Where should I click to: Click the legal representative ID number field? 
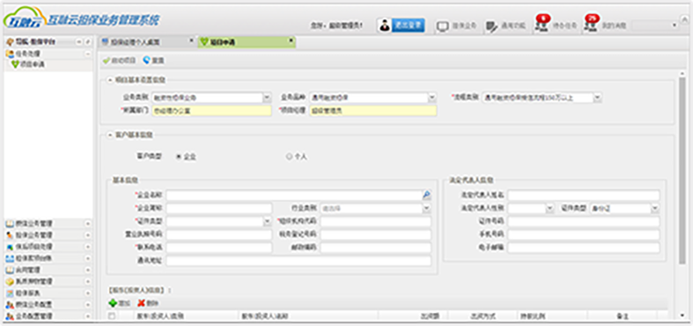[584, 221]
